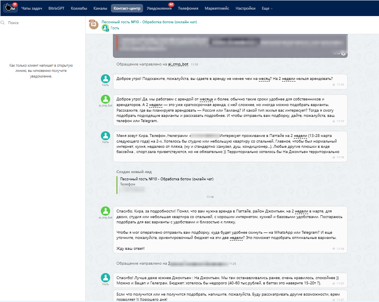Screen dimensions: 379x302
Task: Click the 11:18 timestamp on the Кира message
Action: click(340, 157)
